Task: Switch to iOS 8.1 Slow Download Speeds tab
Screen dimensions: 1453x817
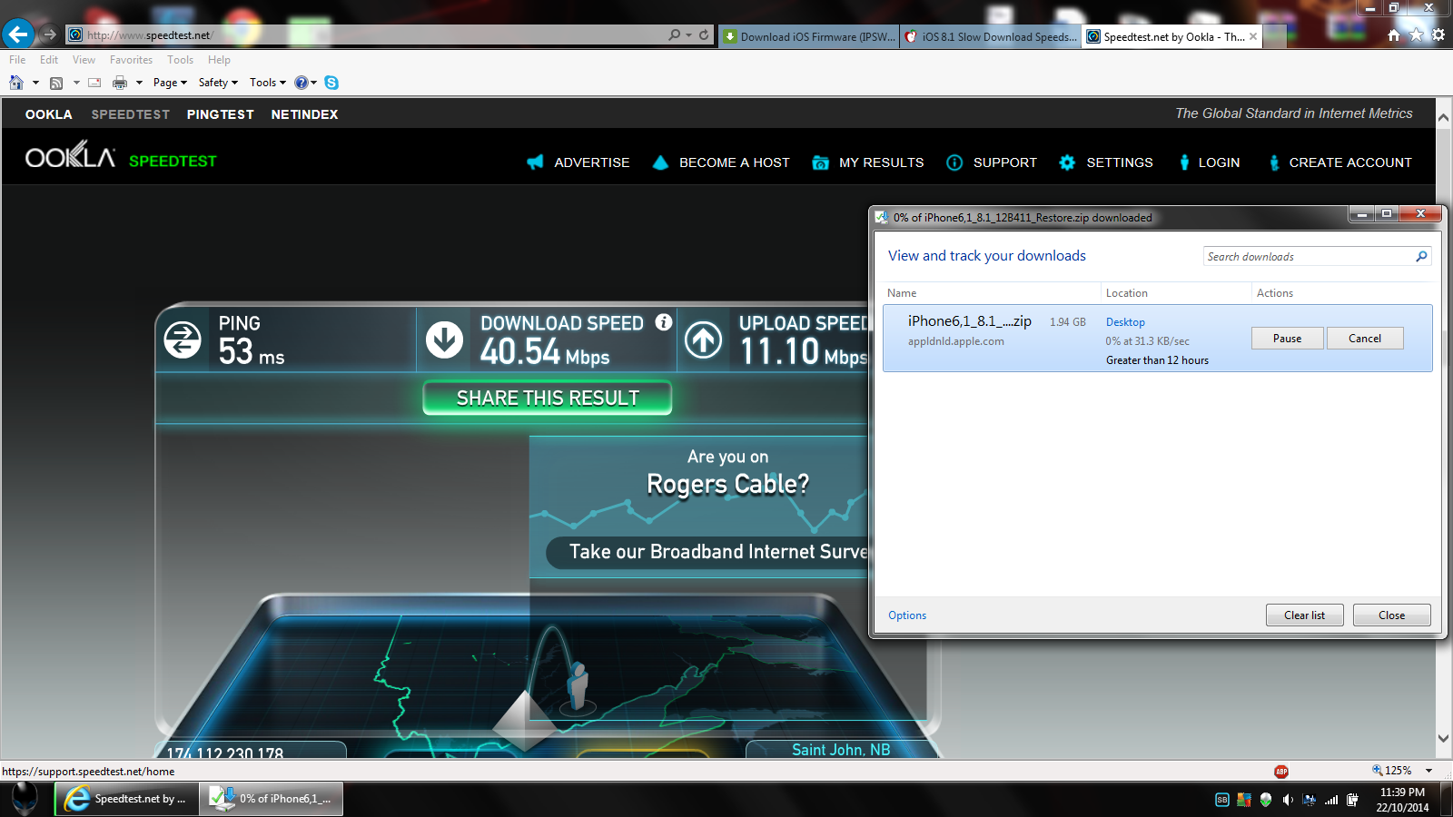Action: click(x=991, y=36)
